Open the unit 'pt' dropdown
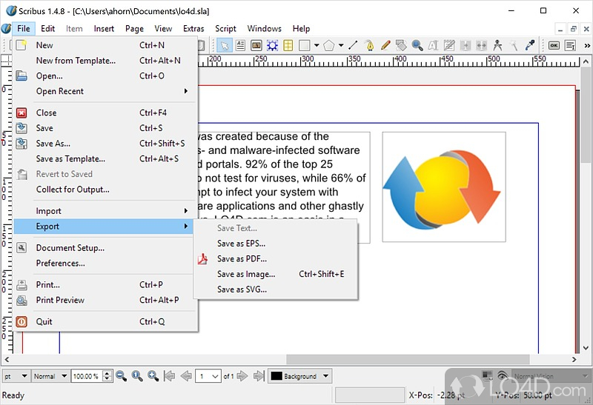593x405 pixels. click(x=16, y=376)
